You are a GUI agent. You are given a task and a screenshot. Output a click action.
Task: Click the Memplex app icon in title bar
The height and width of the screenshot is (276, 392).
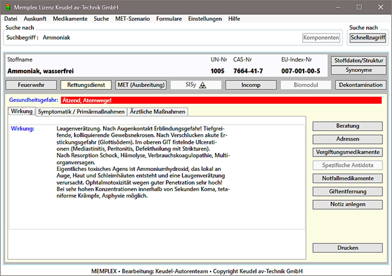click(8, 7)
